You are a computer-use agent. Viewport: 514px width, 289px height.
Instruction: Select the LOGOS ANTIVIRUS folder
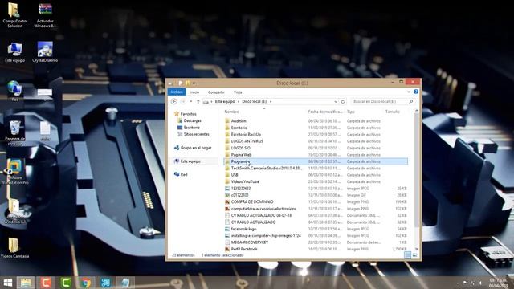tap(247, 141)
